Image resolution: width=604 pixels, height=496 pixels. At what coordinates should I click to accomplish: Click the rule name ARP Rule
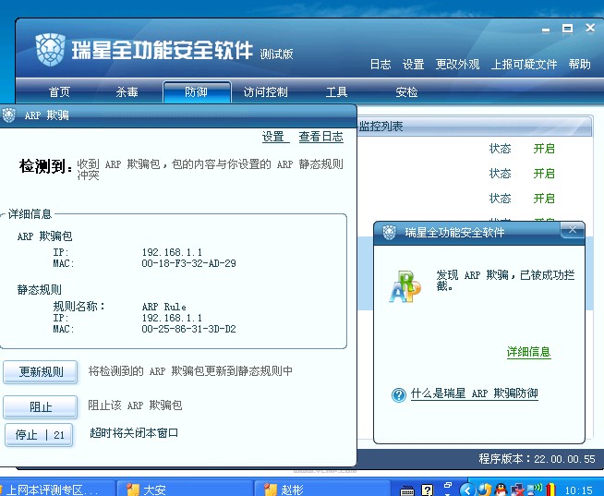(x=164, y=307)
